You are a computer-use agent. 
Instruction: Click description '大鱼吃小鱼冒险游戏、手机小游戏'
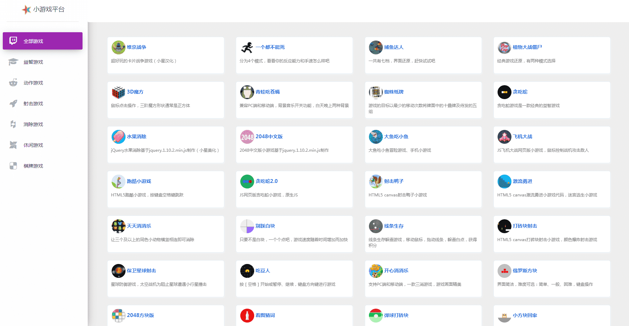[x=400, y=150]
